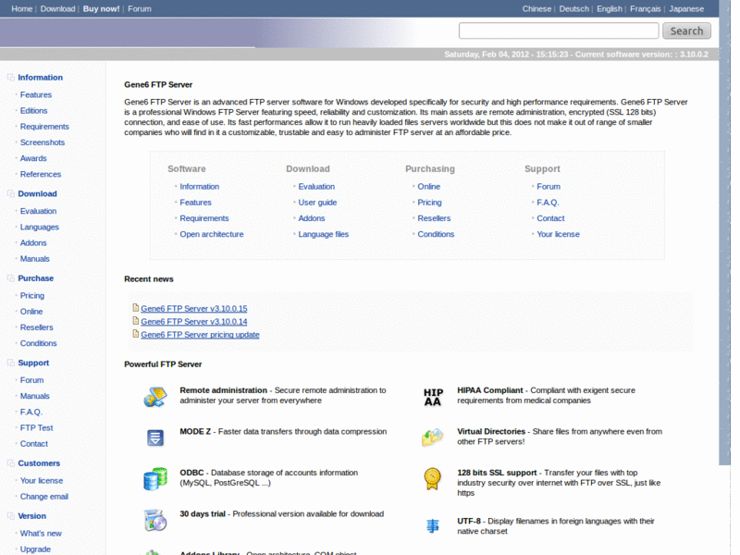The width and height of the screenshot is (740, 555).
Task: Click the ODBC database icon
Action: click(155, 478)
